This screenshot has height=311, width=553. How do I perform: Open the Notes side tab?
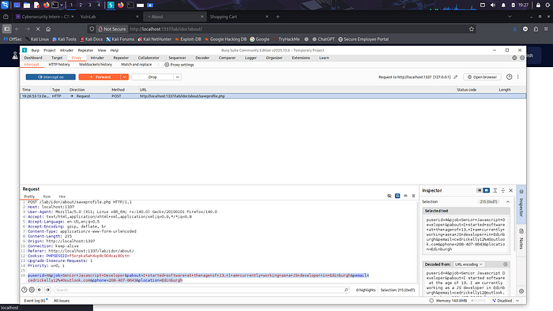tap(521, 239)
